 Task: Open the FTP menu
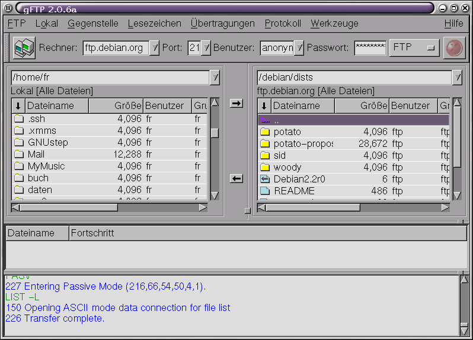tap(17, 24)
